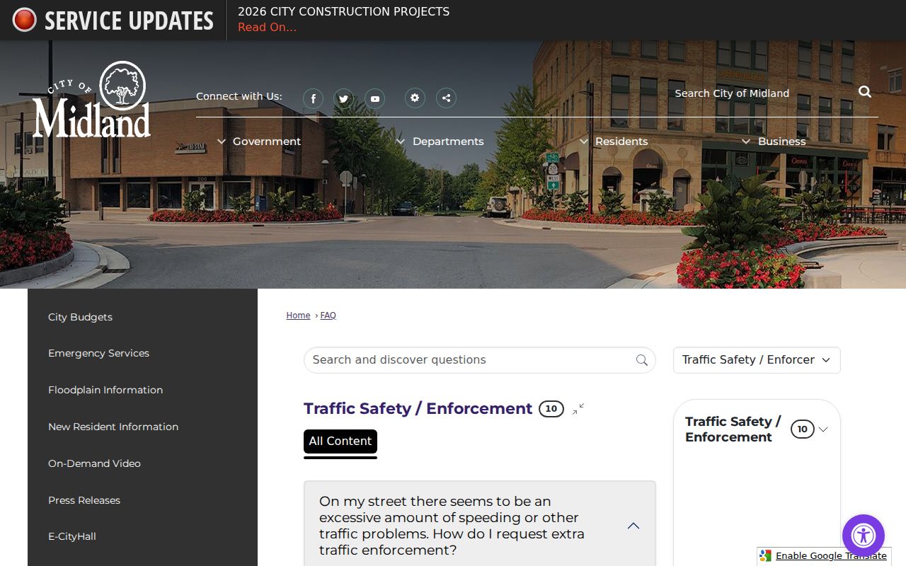This screenshot has width=906, height=566.
Task: Open the City of Midland Twitter page
Action: click(x=344, y=98)
